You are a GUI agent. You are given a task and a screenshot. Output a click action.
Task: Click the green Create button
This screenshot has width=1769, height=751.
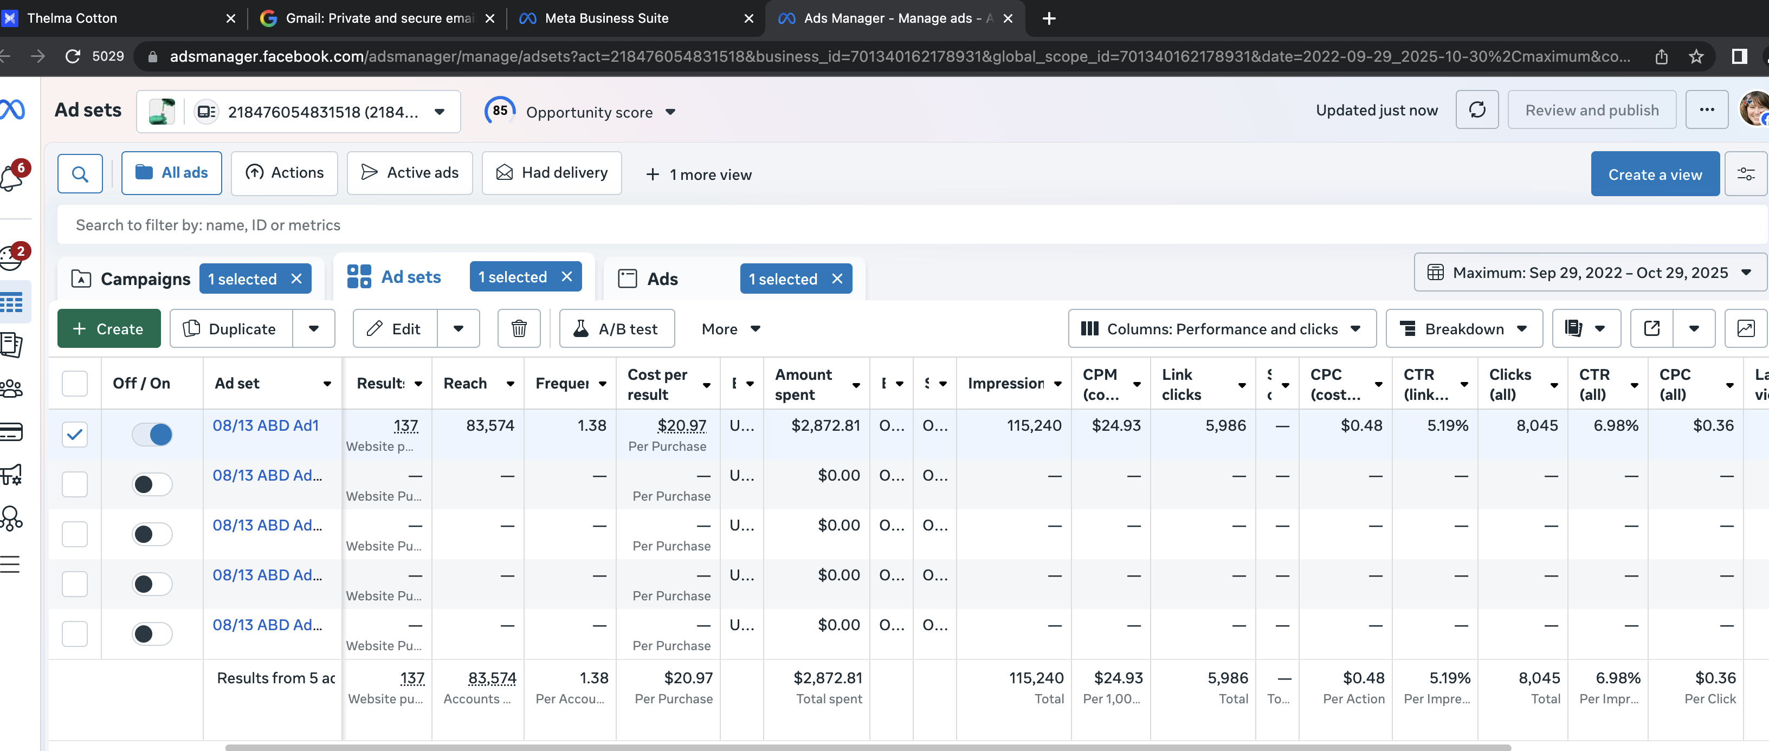coord(108,329)
